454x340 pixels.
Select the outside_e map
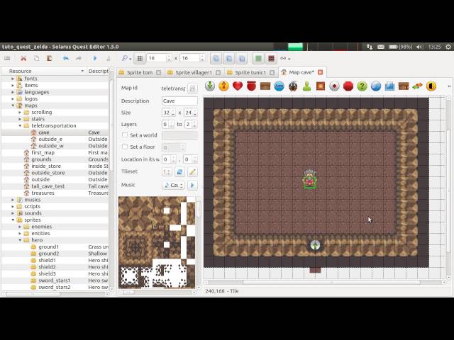[x=50, y=139]
